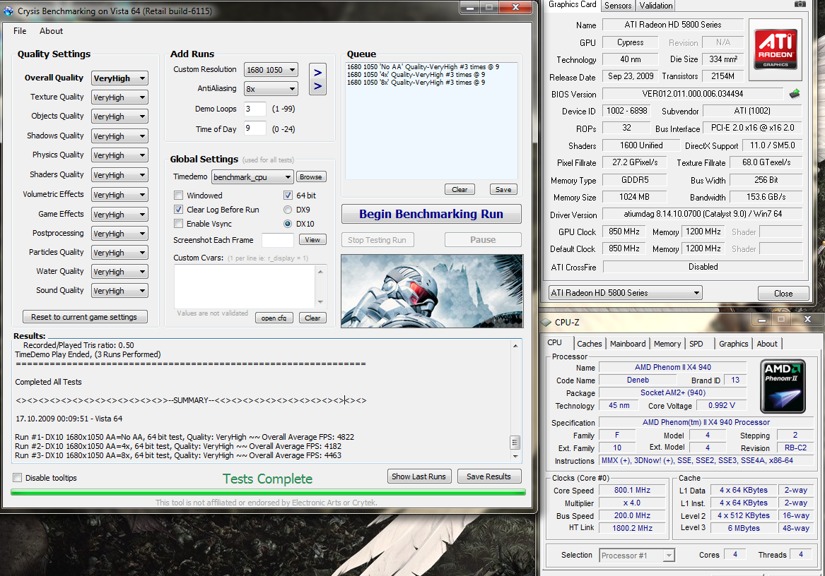The width and height of the screenshot is (825, 576).
Task: Open the Shadows Quality dropdown
Action: pyautogui.click(x=119, y=136)
